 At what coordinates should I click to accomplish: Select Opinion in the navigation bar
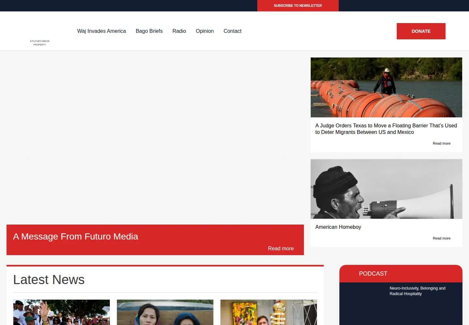(x=205, y=31)
